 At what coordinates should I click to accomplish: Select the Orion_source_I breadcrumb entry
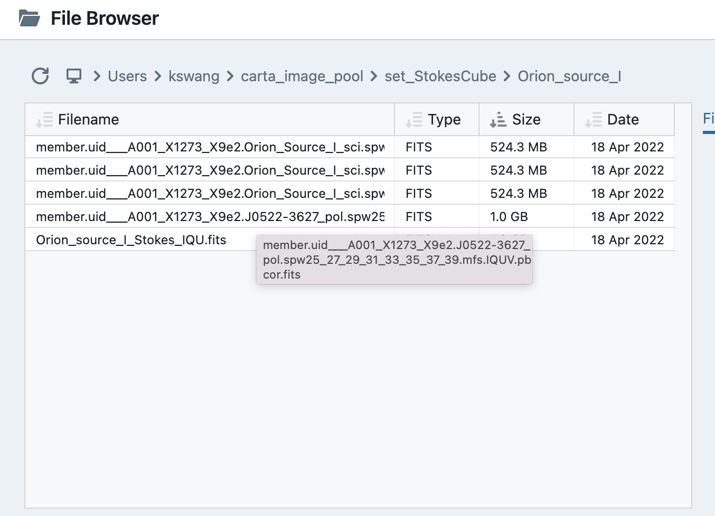(569, 76)
